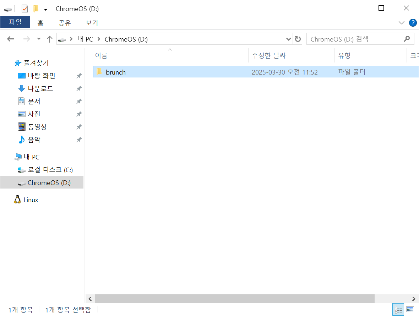Click the horizontal scrollbar right arrow

(x=413, y=299)
